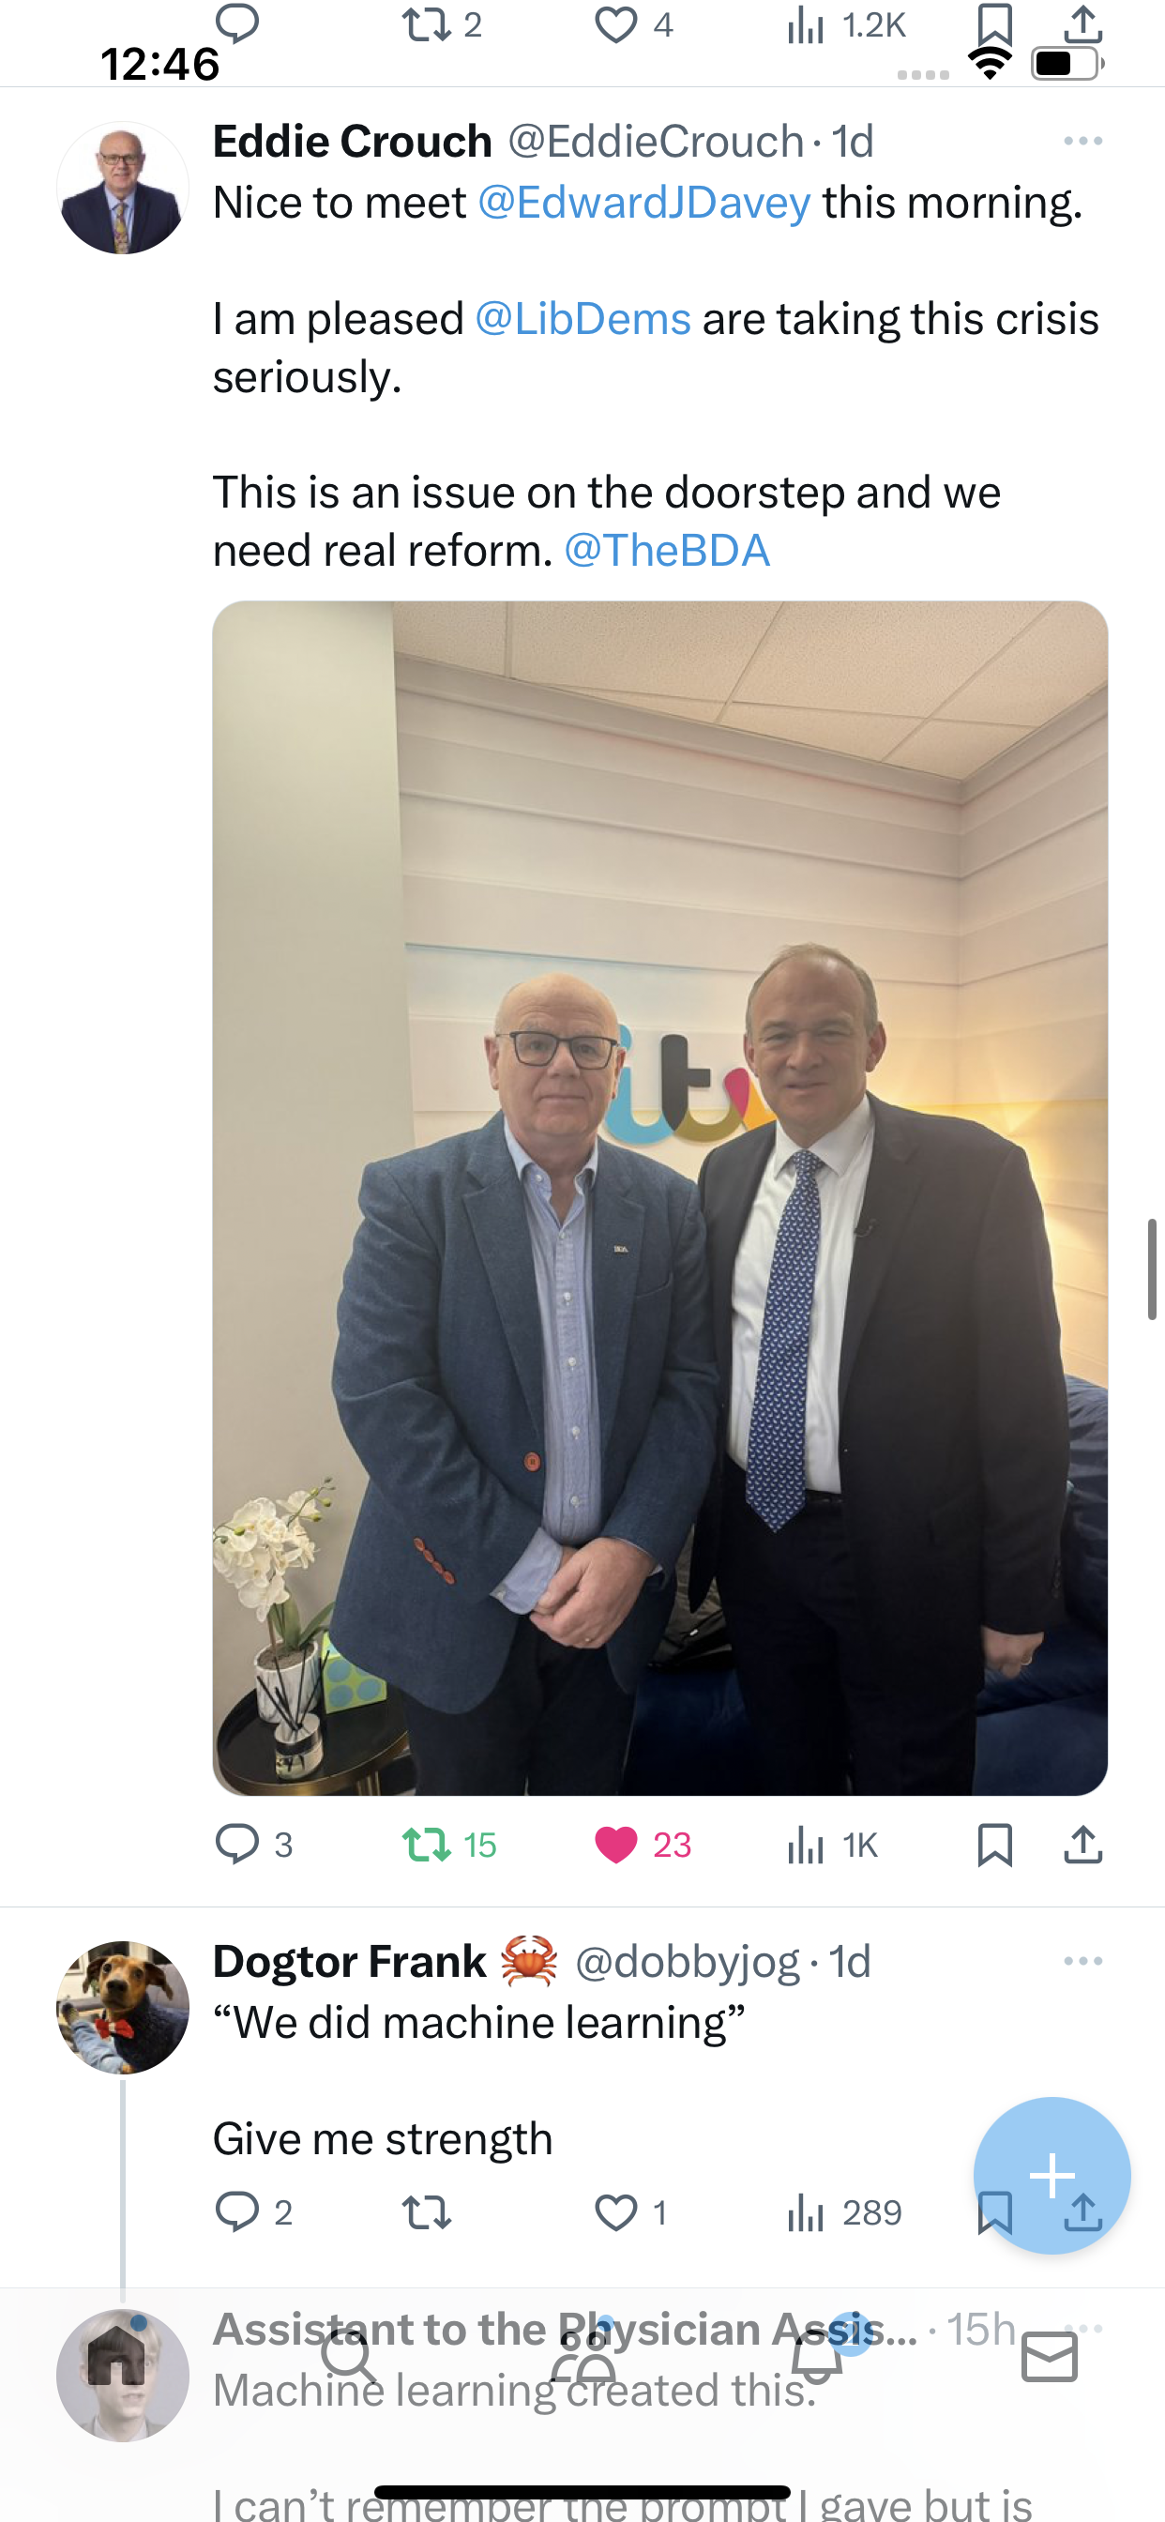Switch to the Search tab
Image resolution: width=1165 pixels, height=2522 pixels.
tap(349, 2357)
